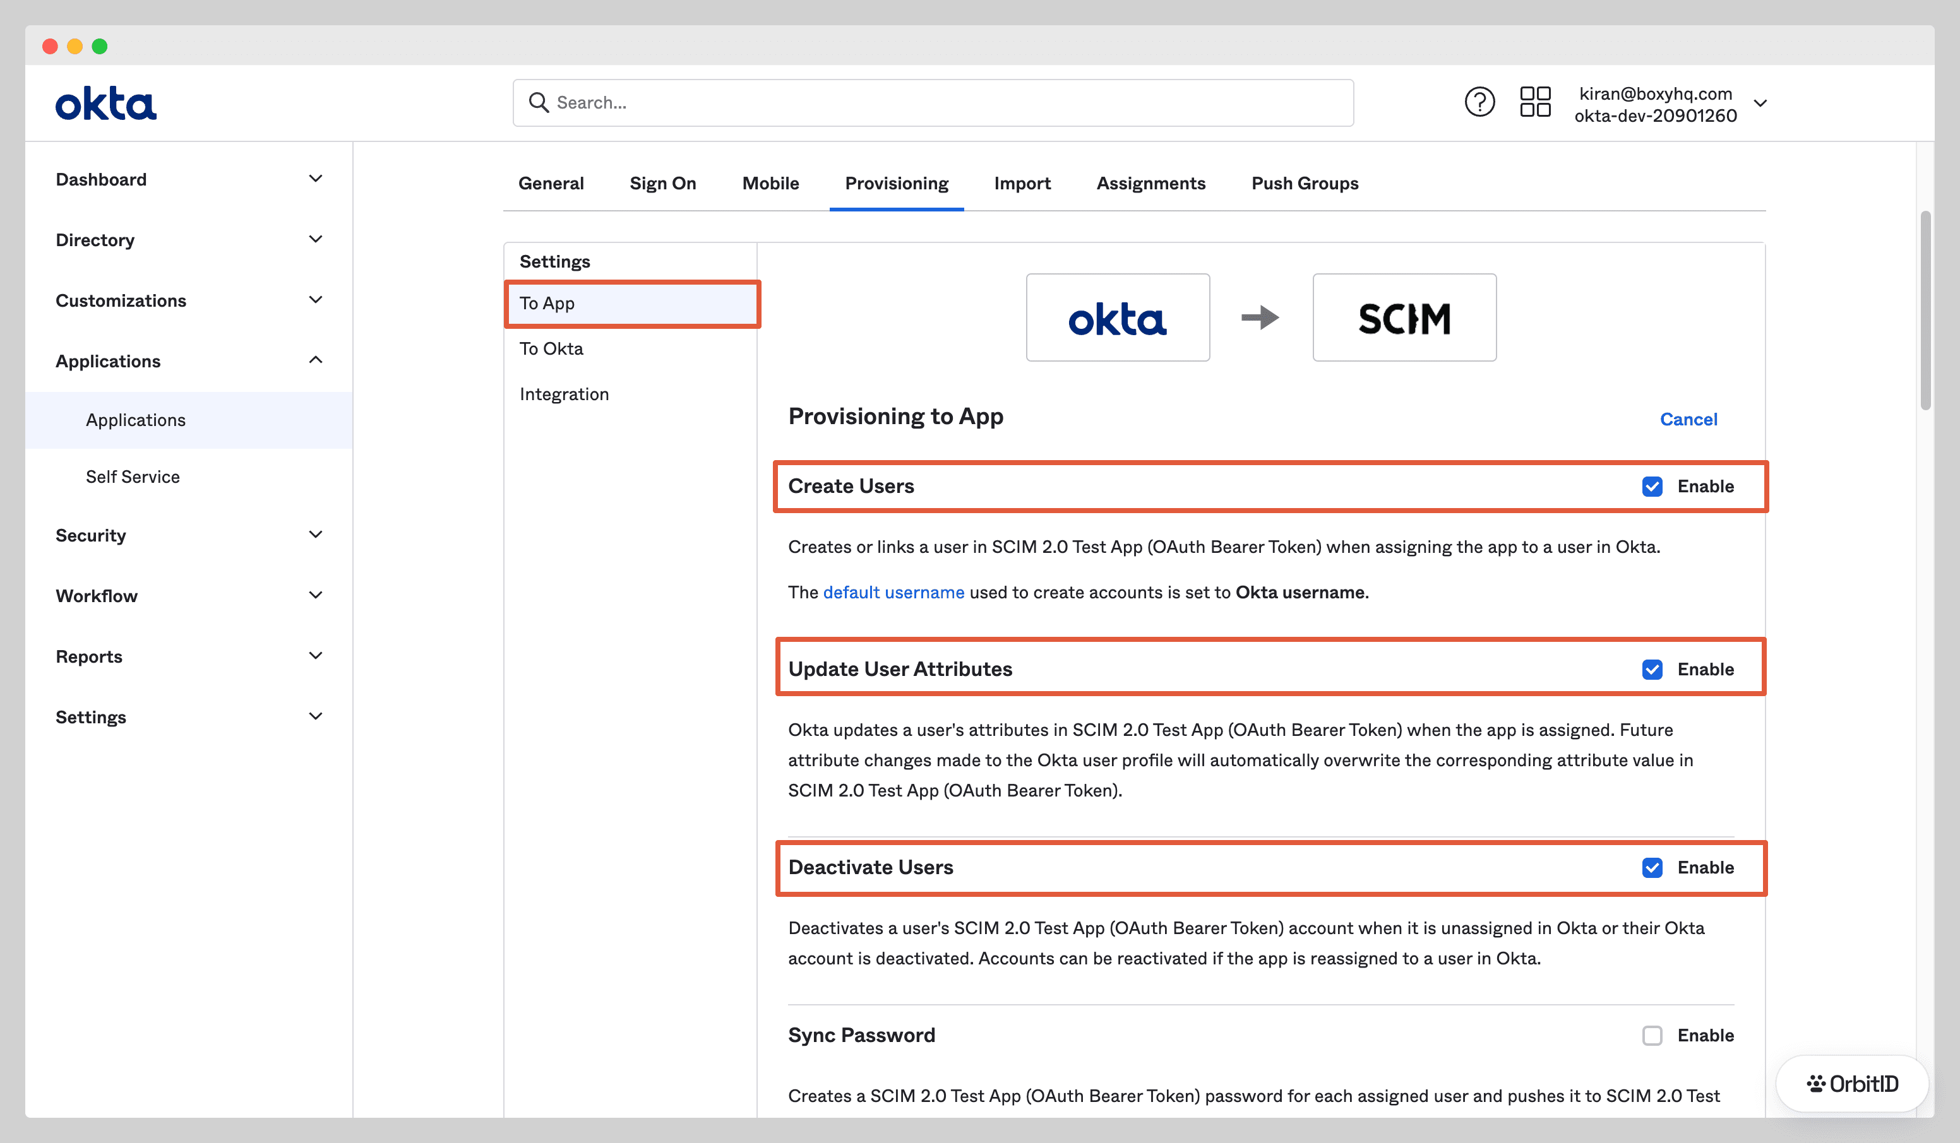
Task: Click the page vertical scrollbar
Action: [x=1925, y=311]
